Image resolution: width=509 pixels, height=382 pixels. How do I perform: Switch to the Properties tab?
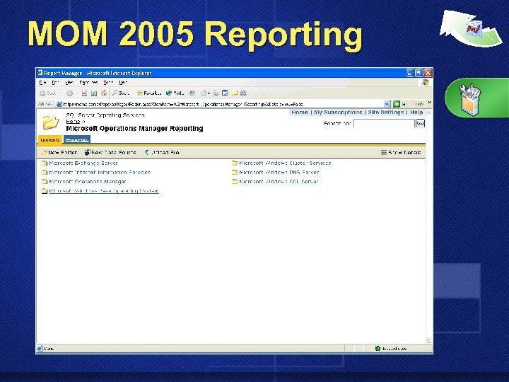pos(77,140)
